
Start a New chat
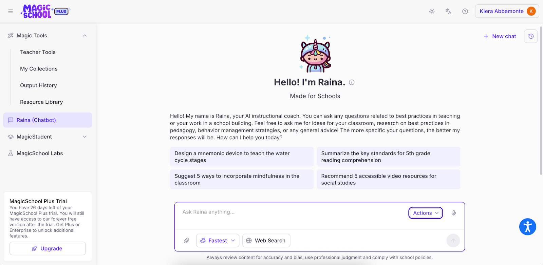pos(500,36)
